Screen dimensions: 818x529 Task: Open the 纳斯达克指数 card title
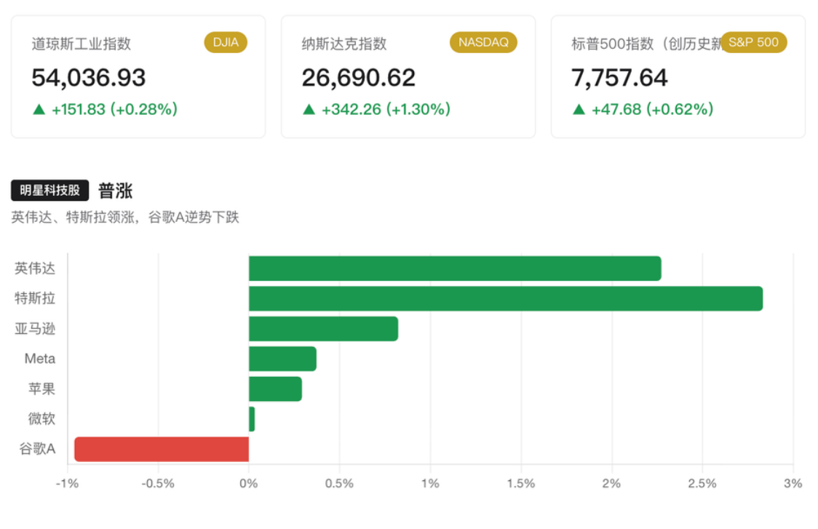[x=344, y=44]
